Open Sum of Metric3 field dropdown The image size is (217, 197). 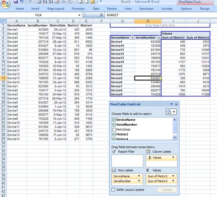coord(173,176)
